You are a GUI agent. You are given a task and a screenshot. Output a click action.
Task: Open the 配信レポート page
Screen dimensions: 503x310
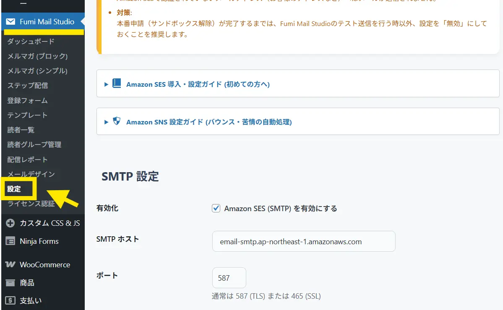click(x=28, y=160)
